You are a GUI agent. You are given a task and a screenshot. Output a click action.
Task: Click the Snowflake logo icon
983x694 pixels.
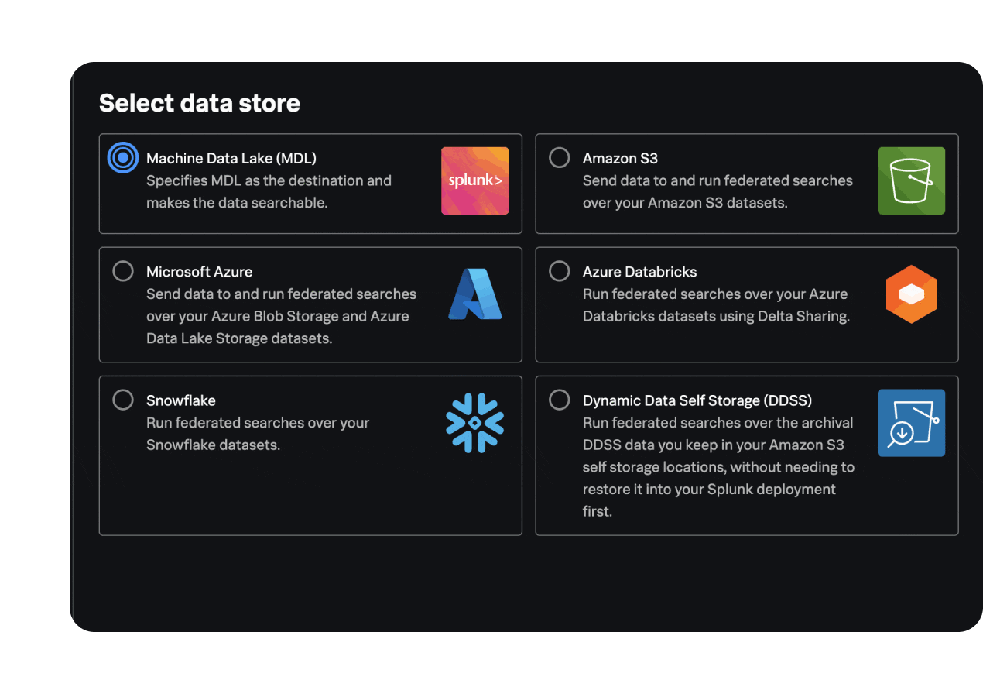tap(475, 423)
